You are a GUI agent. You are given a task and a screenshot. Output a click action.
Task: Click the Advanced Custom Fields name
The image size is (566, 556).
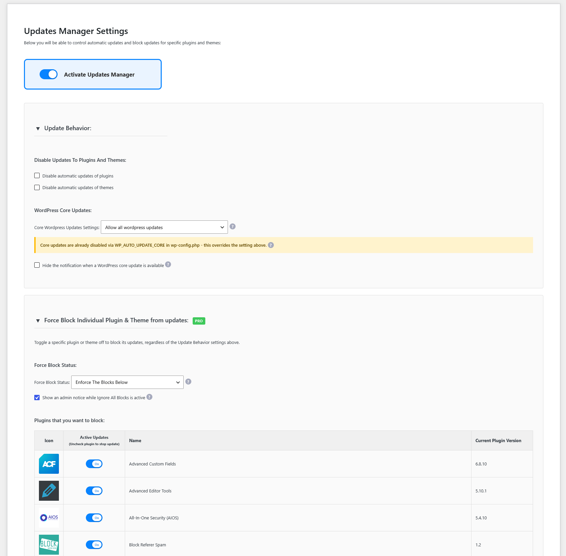[152, 464]
